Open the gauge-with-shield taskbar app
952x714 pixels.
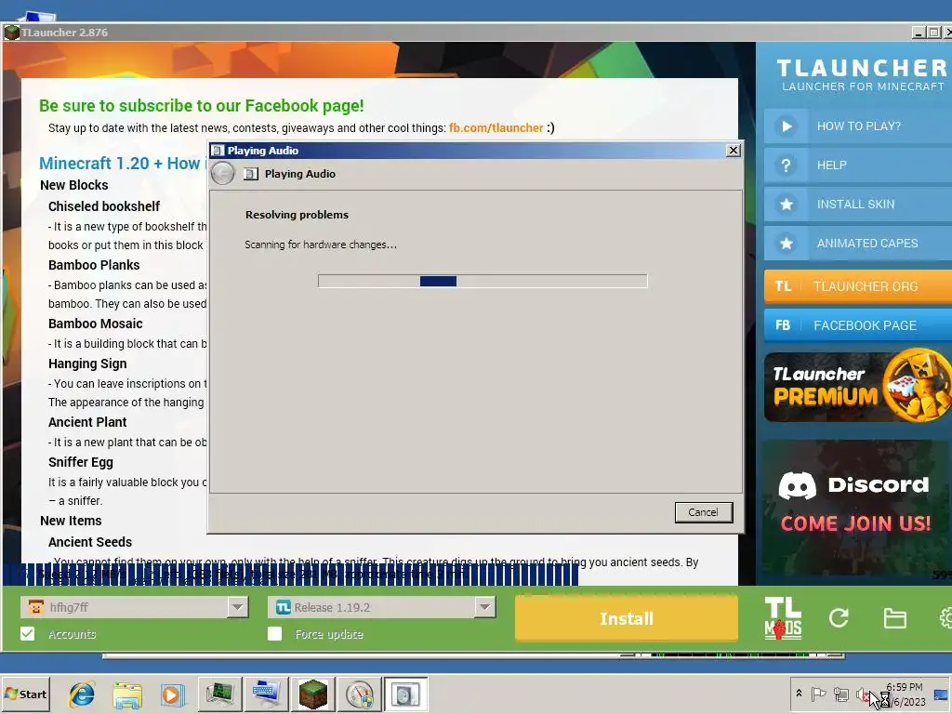tap(360, 694)
